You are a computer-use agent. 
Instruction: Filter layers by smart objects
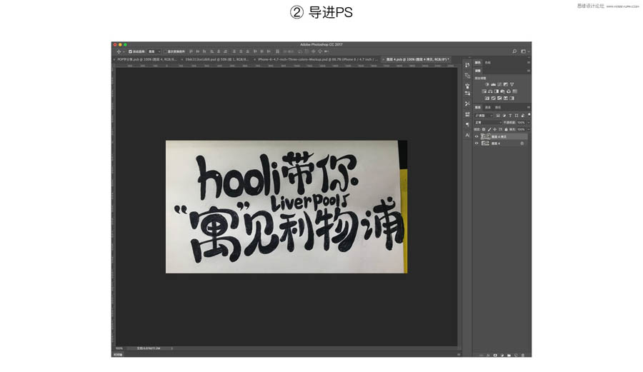(x=522, y=116)
